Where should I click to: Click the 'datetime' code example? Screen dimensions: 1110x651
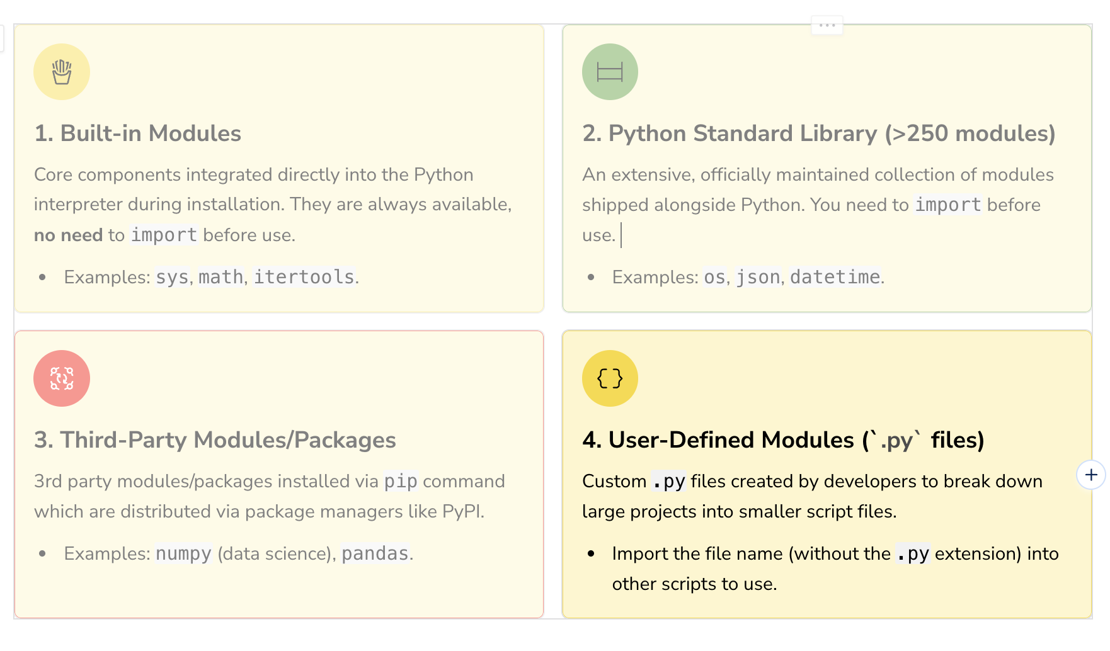(x=835, y=277)
